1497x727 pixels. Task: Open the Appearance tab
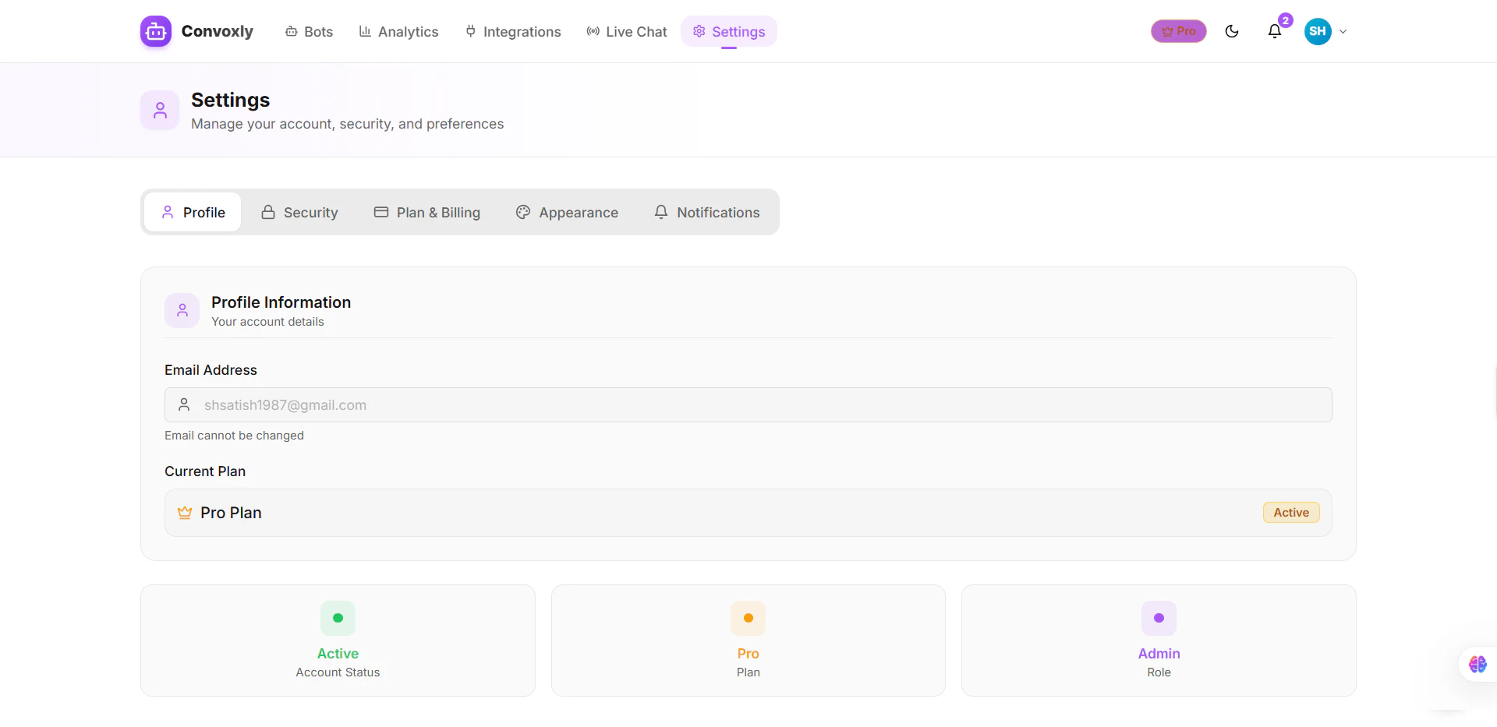coord(567,212)
